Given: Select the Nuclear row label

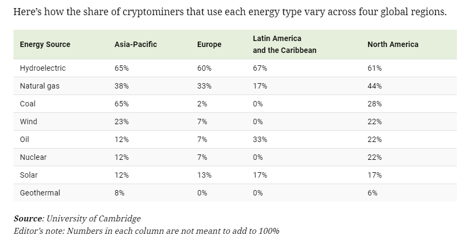Looking at the screenshot, I should (33, 157).
